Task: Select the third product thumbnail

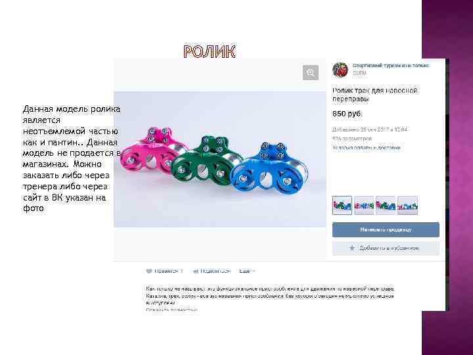Action: 386,205
